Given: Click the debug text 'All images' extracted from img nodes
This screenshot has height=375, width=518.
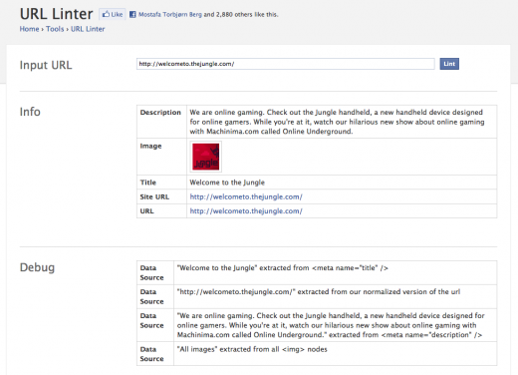Looking at the screenshot, I should (x=252, y=349).
